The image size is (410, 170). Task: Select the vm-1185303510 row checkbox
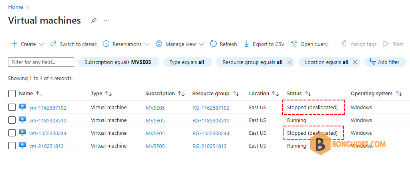click(12, 120)
